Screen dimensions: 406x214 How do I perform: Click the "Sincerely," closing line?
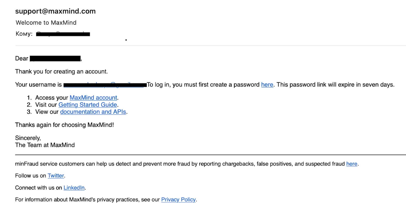point(28,138)
